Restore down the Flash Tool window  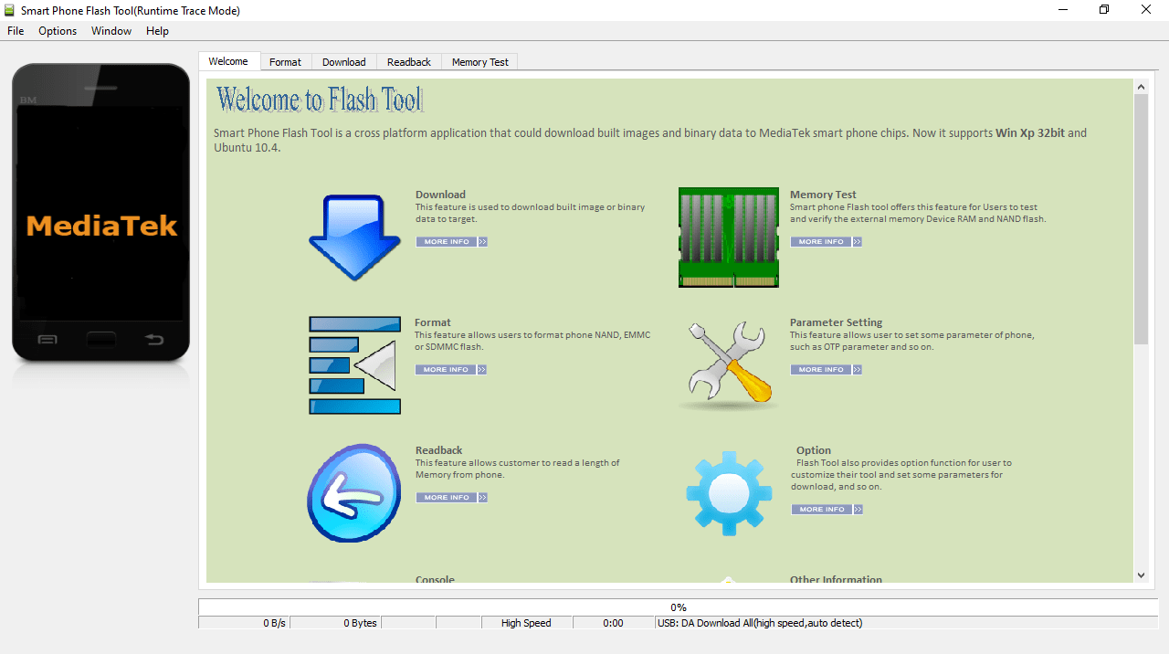[1104, 9]
